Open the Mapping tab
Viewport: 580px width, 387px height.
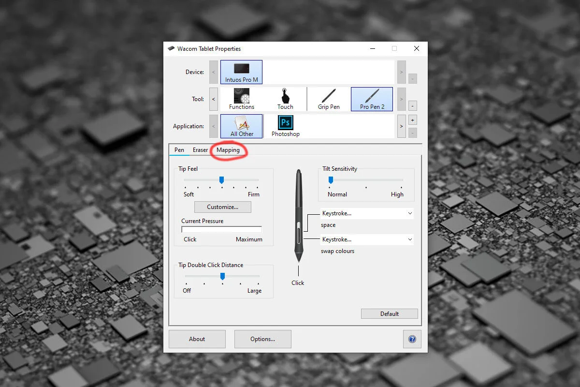click(228, 150)
